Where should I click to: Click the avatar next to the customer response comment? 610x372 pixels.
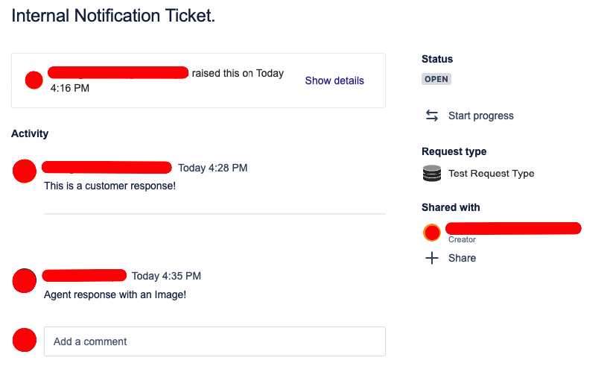pos(25,171)
